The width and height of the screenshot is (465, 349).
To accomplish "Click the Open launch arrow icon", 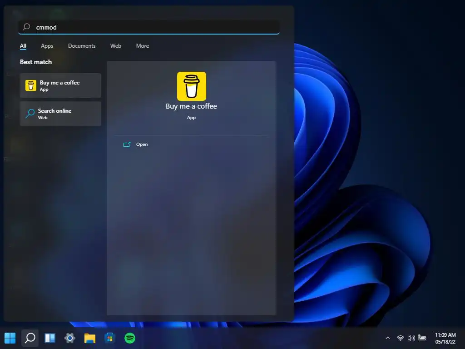I will coord(127,145).
